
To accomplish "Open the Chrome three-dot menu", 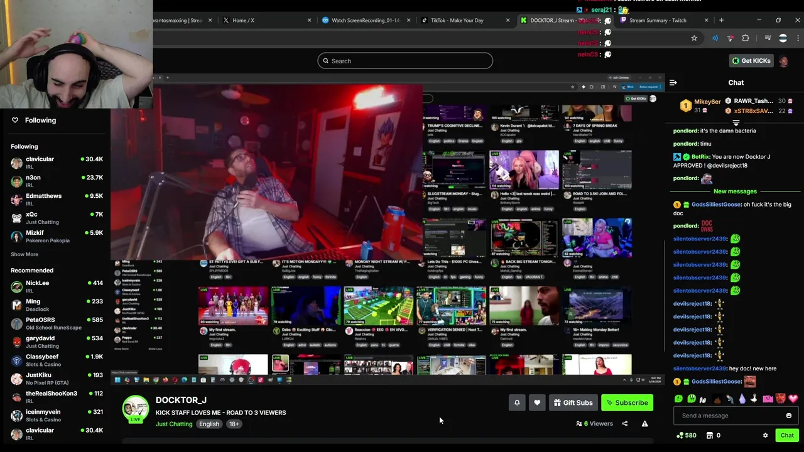I will (x=798, y=38).
